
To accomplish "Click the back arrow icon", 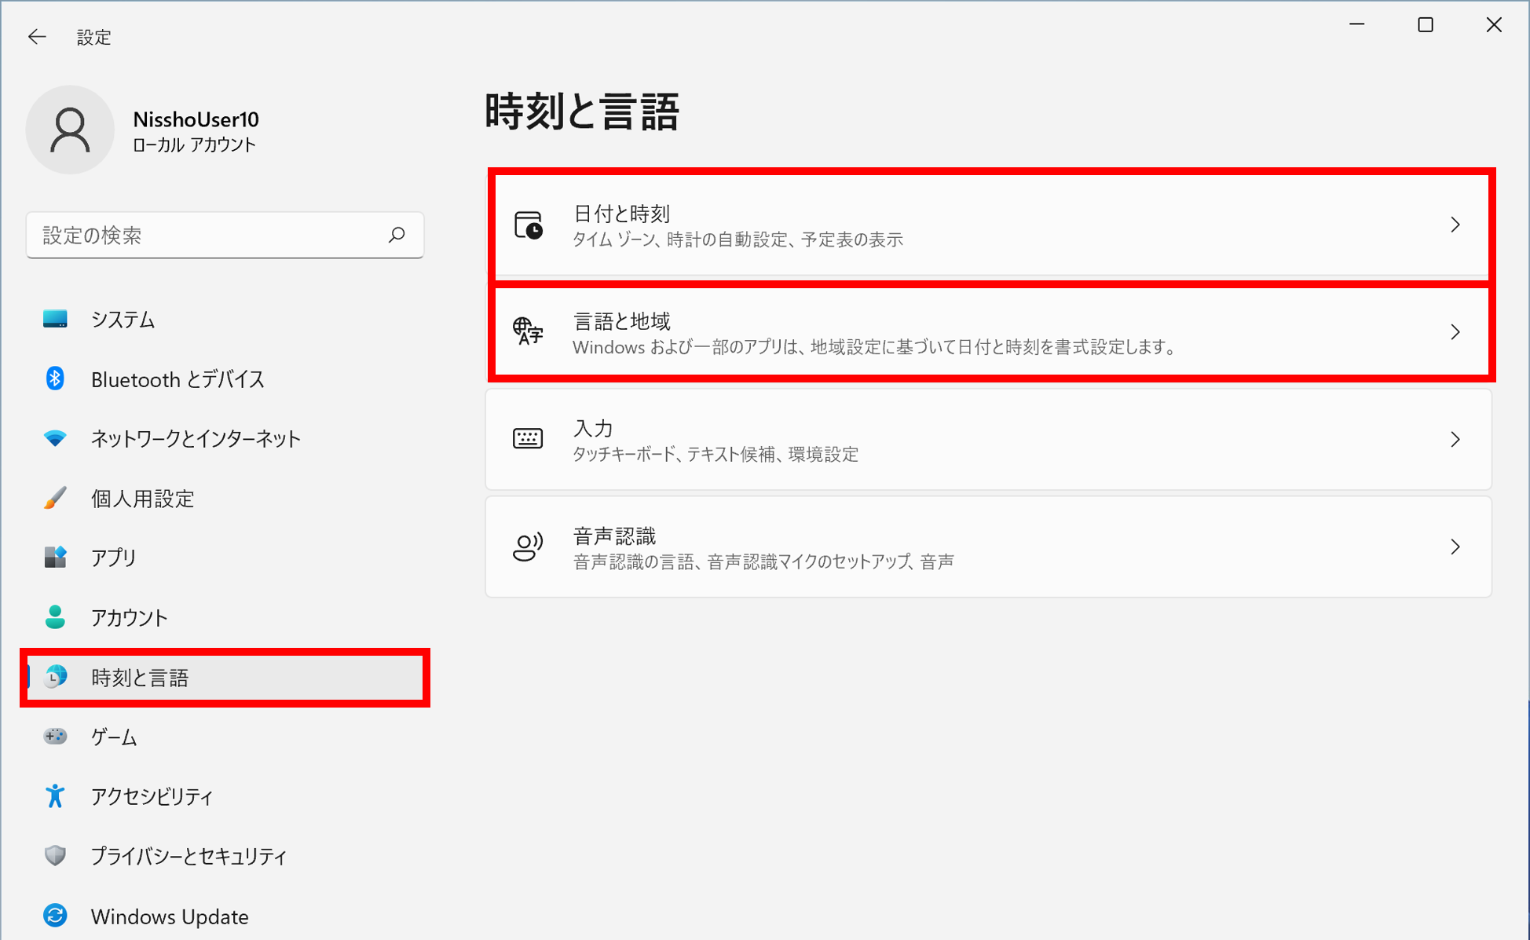I will (x=37, y=37).
